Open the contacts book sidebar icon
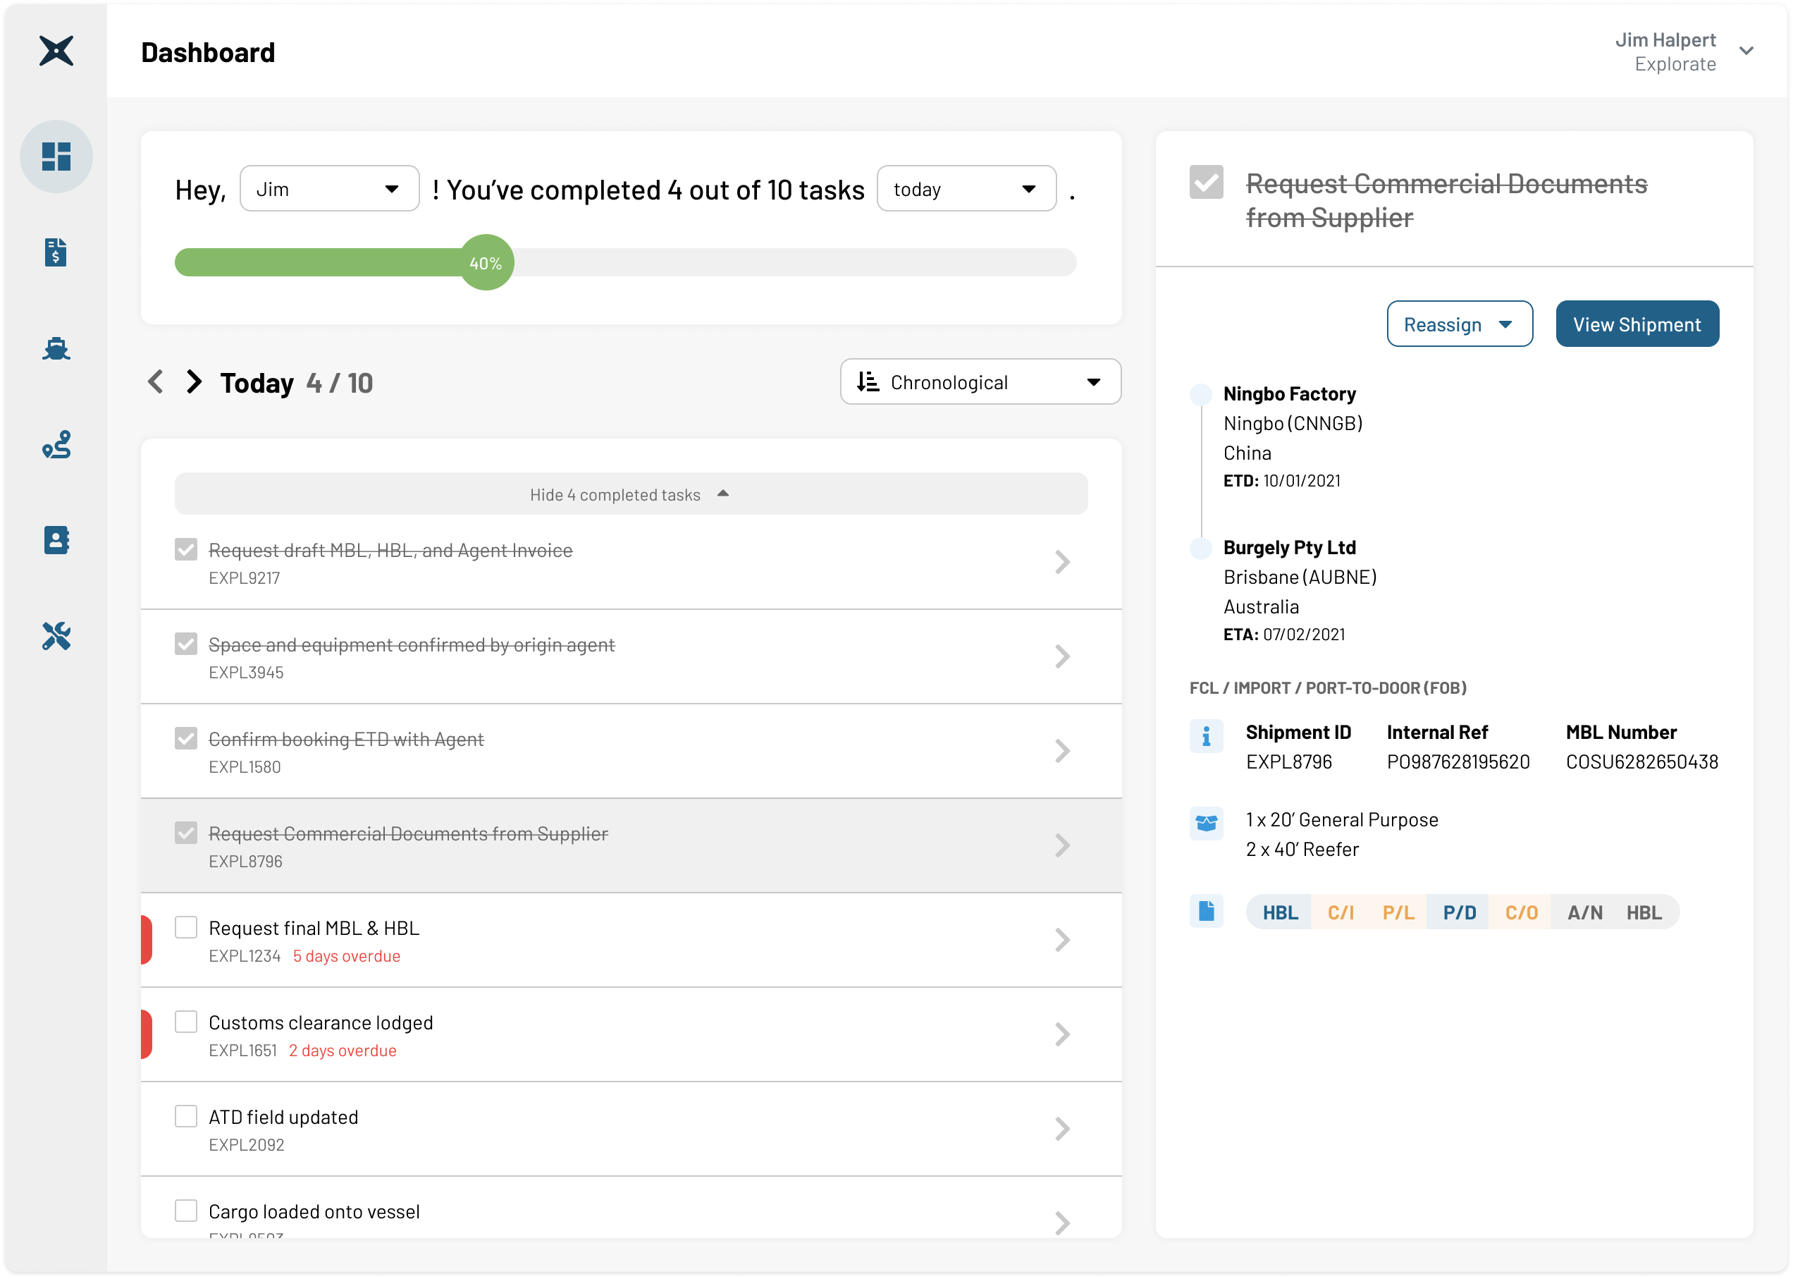This screenshot has height=1279, width=1793. [56, 540]
